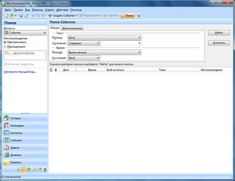Click the Очистить button
235x181 pixels.
[219, 43]
